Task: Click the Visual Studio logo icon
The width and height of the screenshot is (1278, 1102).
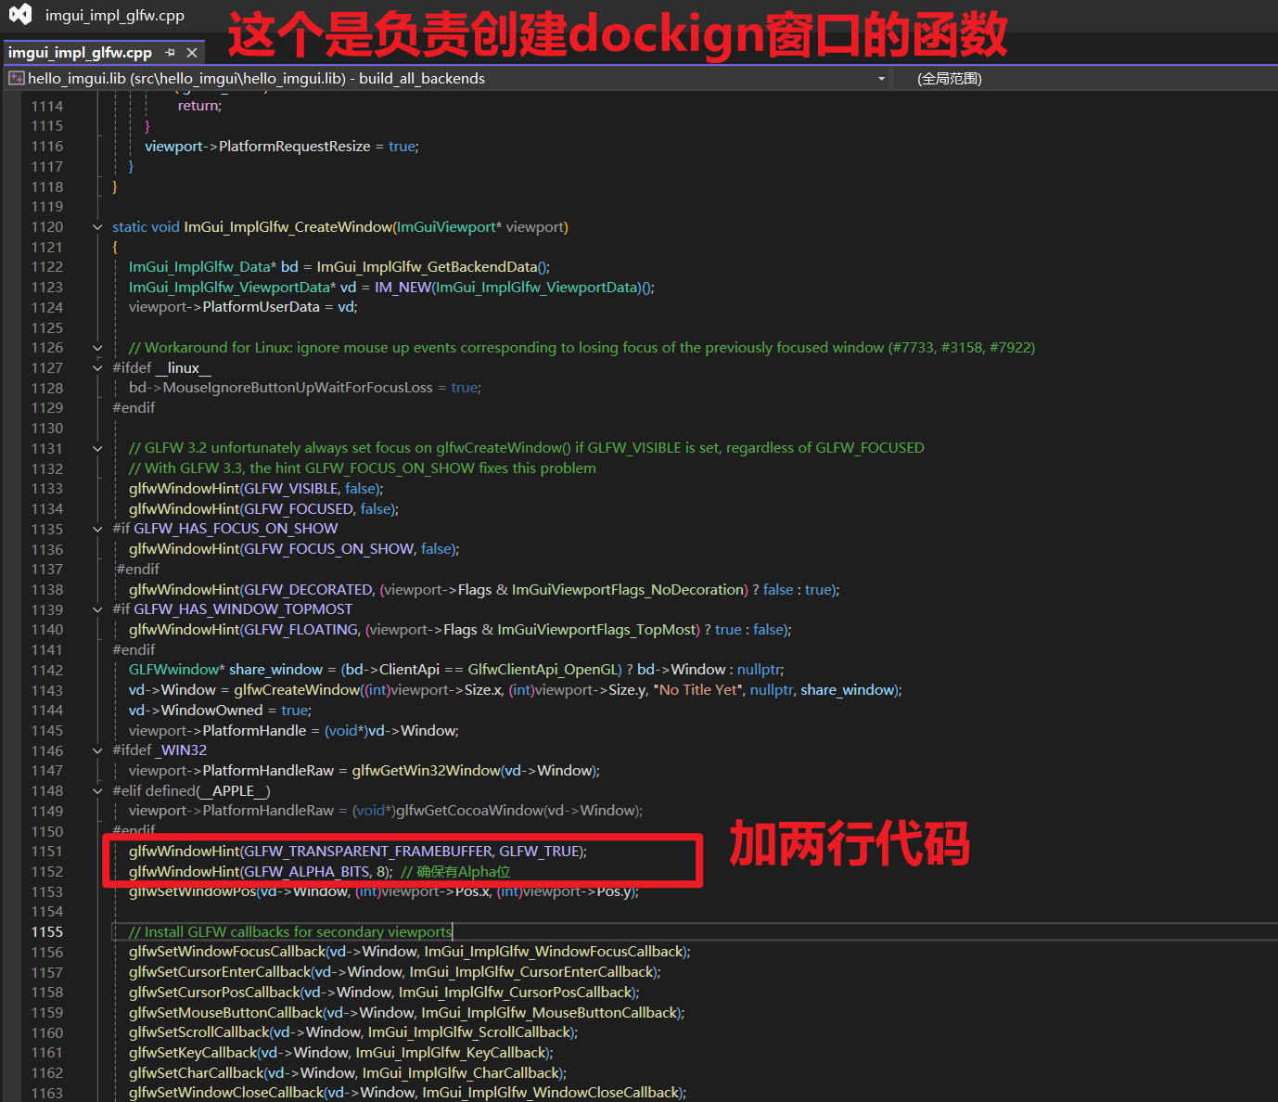Action: click(19, 15)
